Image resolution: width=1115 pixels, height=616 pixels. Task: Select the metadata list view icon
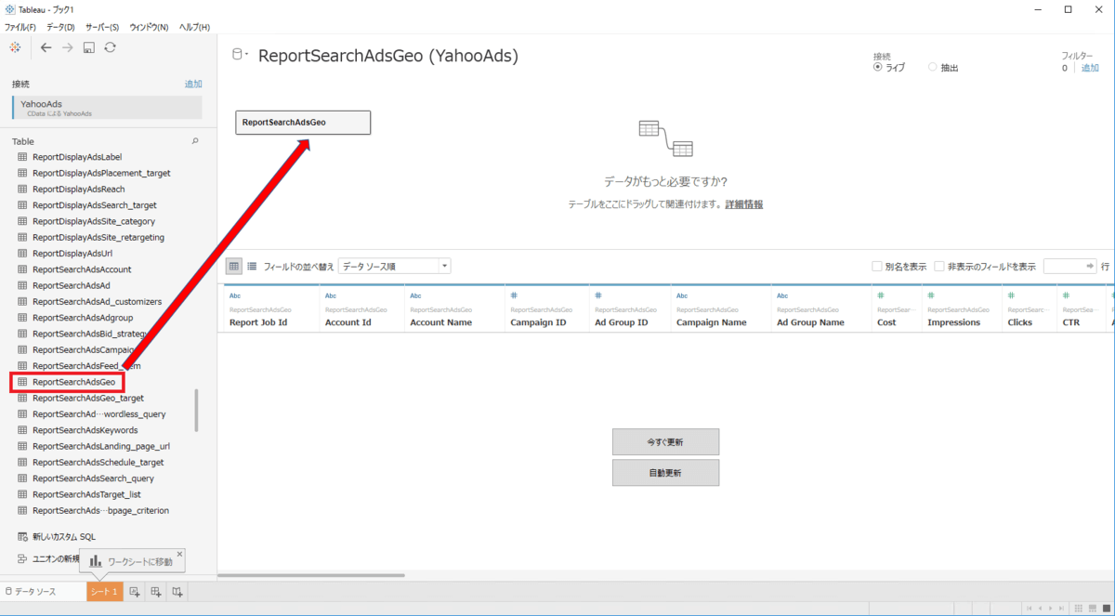[x=252, y=266]
